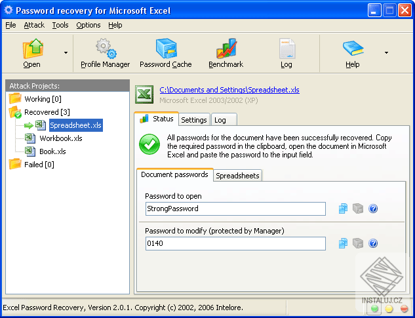Expand the Open button dropdown arrow
The image size is (415, 318).
coord(66,52)
